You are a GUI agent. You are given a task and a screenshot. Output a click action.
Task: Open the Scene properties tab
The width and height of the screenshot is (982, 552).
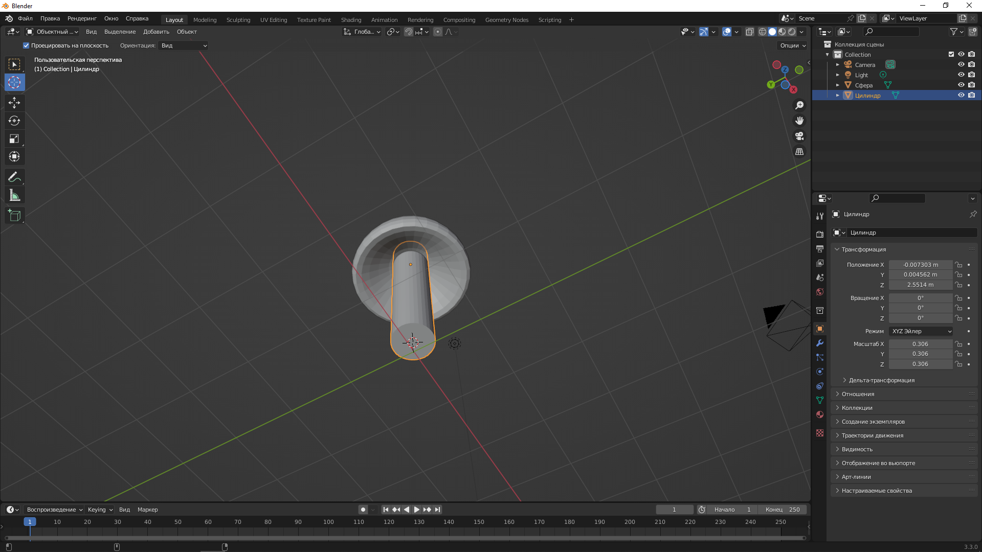[820, 277]
